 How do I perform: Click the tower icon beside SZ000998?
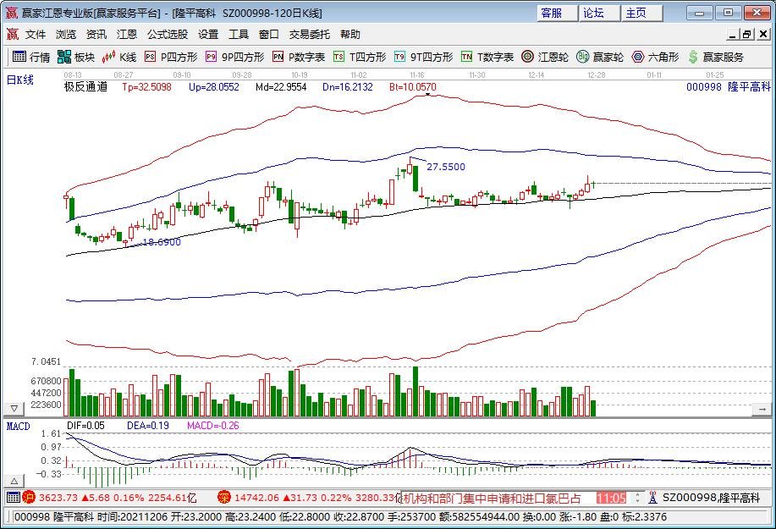coord(652,498)
